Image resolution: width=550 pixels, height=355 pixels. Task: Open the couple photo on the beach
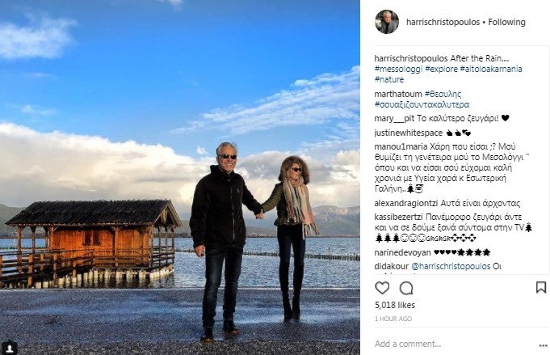pyautogui.click(x=180, y=177)
